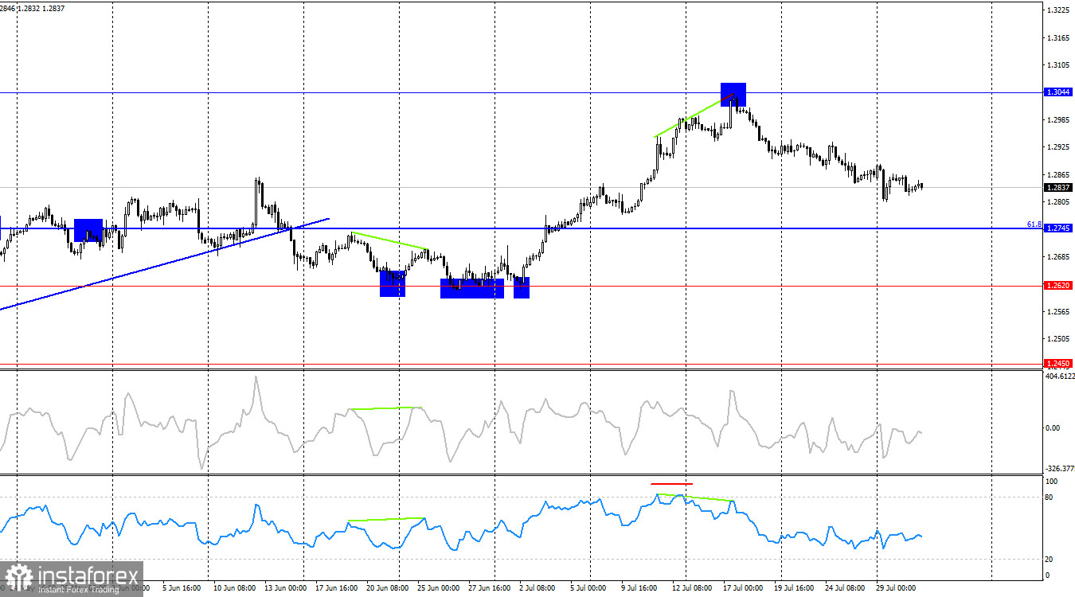
Task: Click the 10 Jun 08:00 time label
Action: [235, 588]
